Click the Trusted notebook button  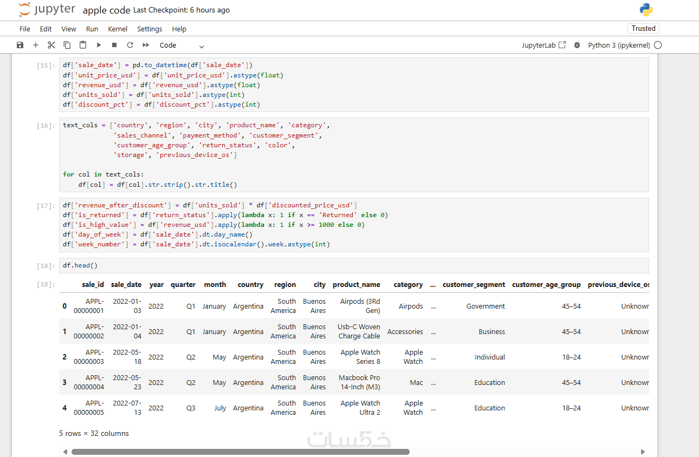[x=643, y=29]
